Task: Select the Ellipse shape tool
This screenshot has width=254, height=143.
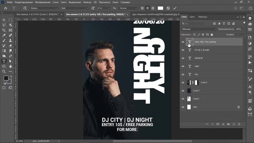Action: click(4, 66)
